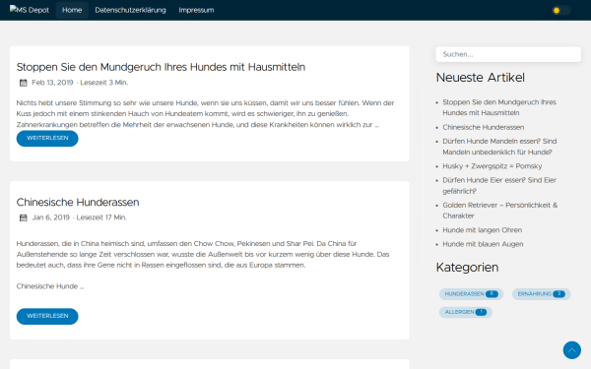The image size is (591, 369).
Task: Open sidebar link Chinesische Hunderassen
Action: (484, 127)
